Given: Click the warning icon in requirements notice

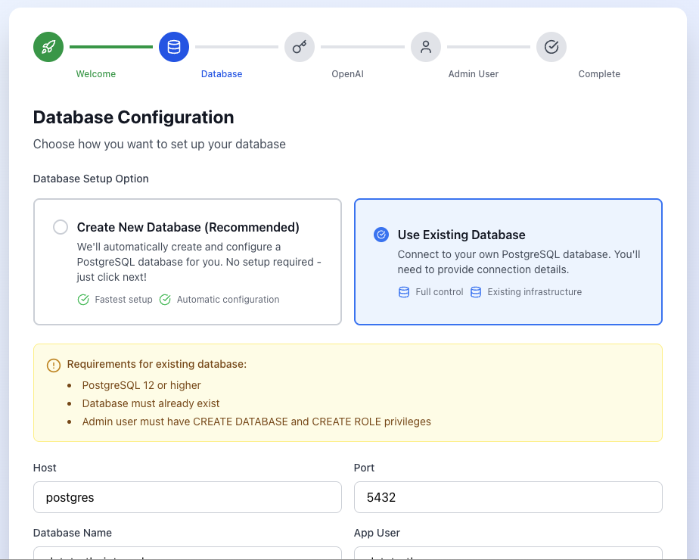Looking at the screenshot, I should click(x=54, y=365).
